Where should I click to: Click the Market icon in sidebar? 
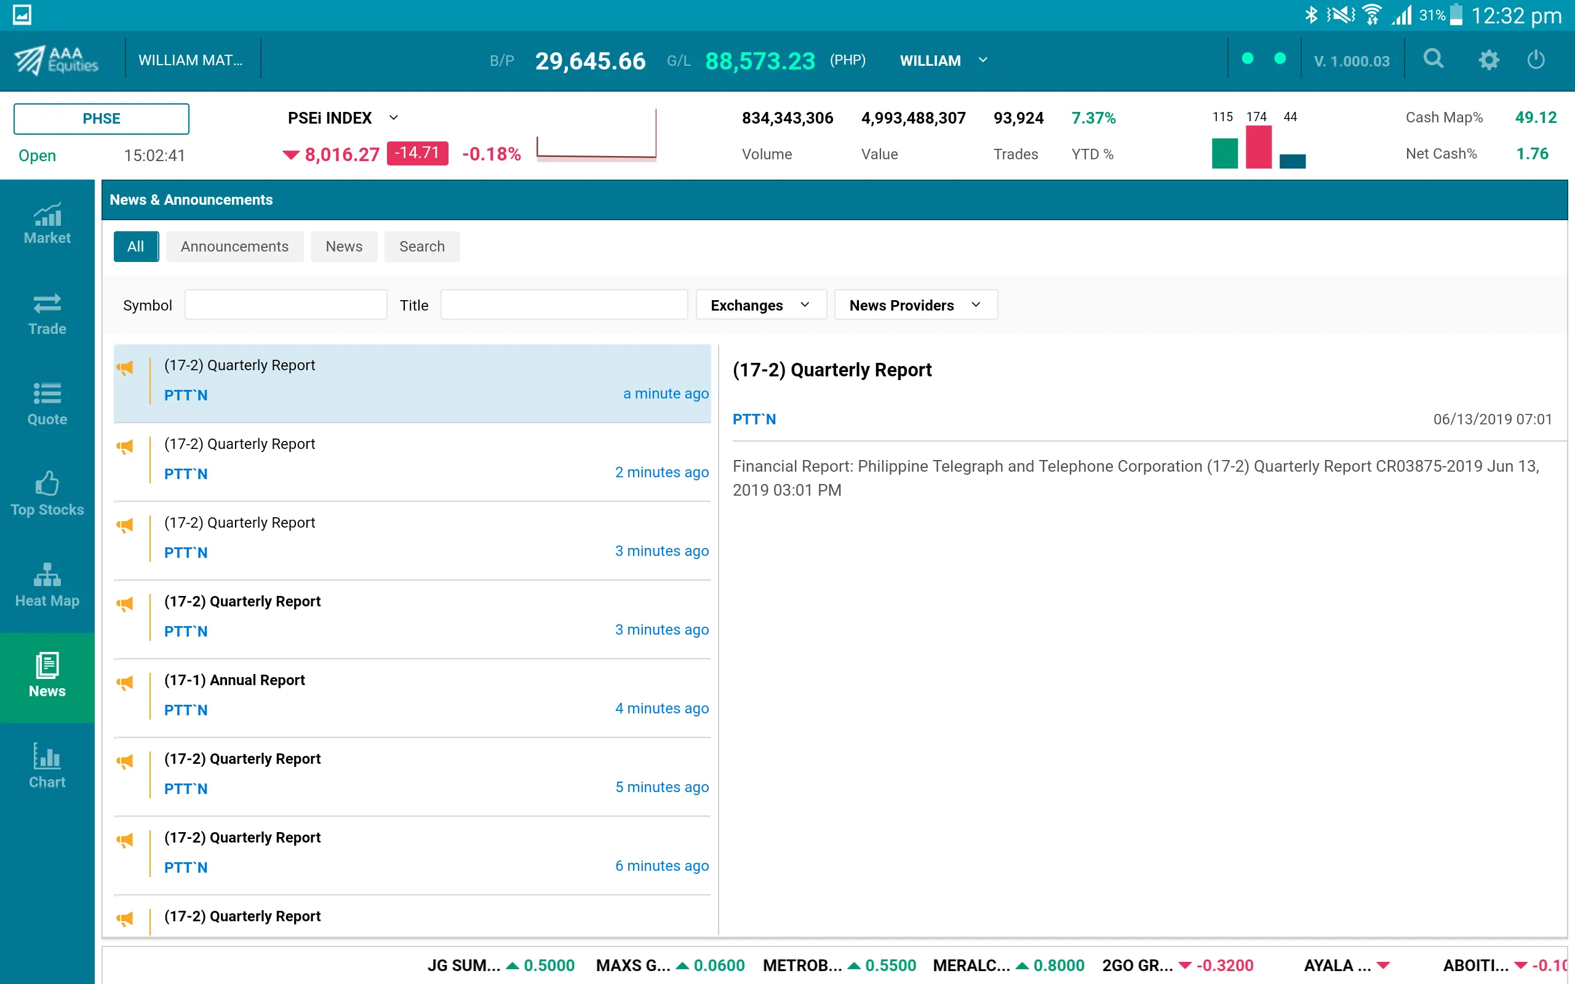click(47, 222)
